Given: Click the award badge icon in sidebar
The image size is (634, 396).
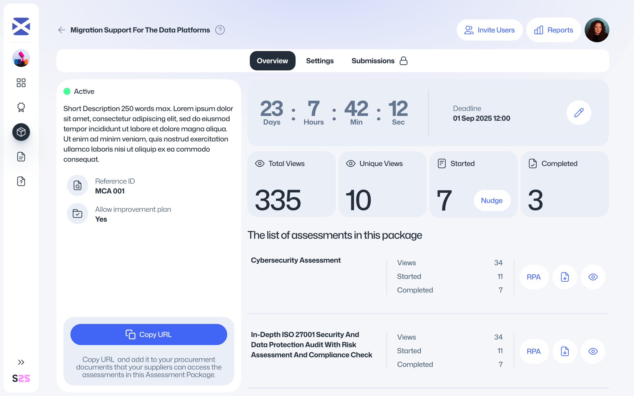Looking at the screenshot, I should (21, 107).
